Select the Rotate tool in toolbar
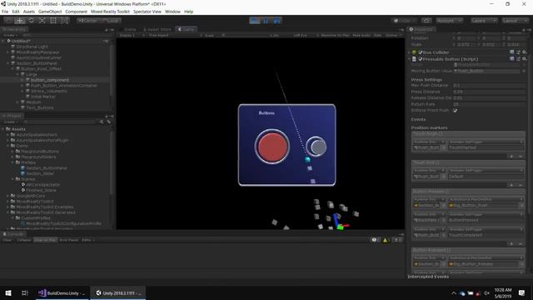 pyautogui.click(x=31, y=21)
